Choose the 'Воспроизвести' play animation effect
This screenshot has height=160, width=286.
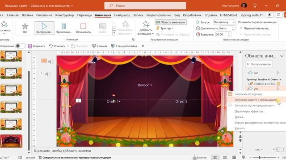[x=44, y=28]
